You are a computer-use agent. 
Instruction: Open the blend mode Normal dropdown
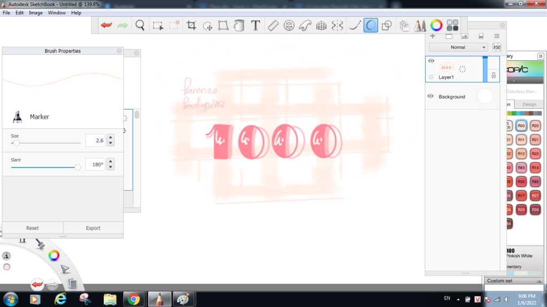click(x=458, y=47)
